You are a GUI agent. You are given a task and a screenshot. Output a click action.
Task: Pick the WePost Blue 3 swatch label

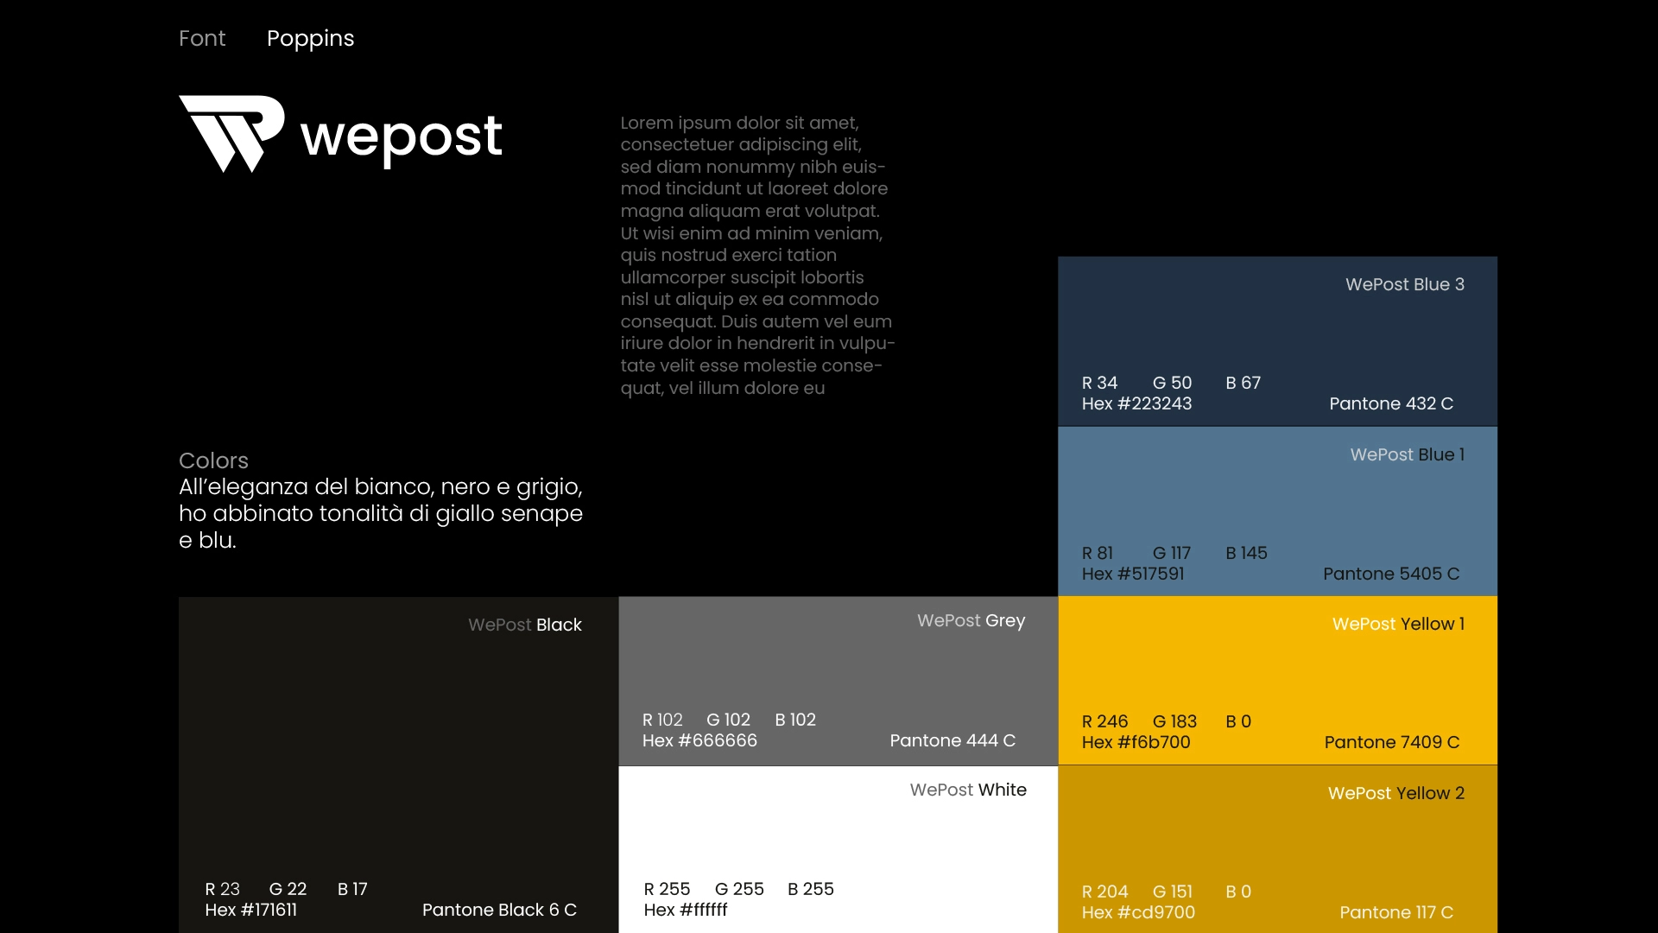[x=1405, y=284]
